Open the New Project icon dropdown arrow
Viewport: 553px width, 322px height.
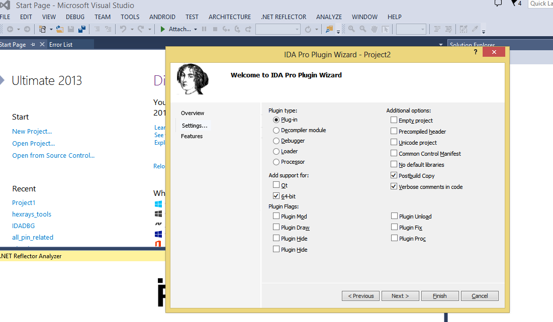(51, 29)
